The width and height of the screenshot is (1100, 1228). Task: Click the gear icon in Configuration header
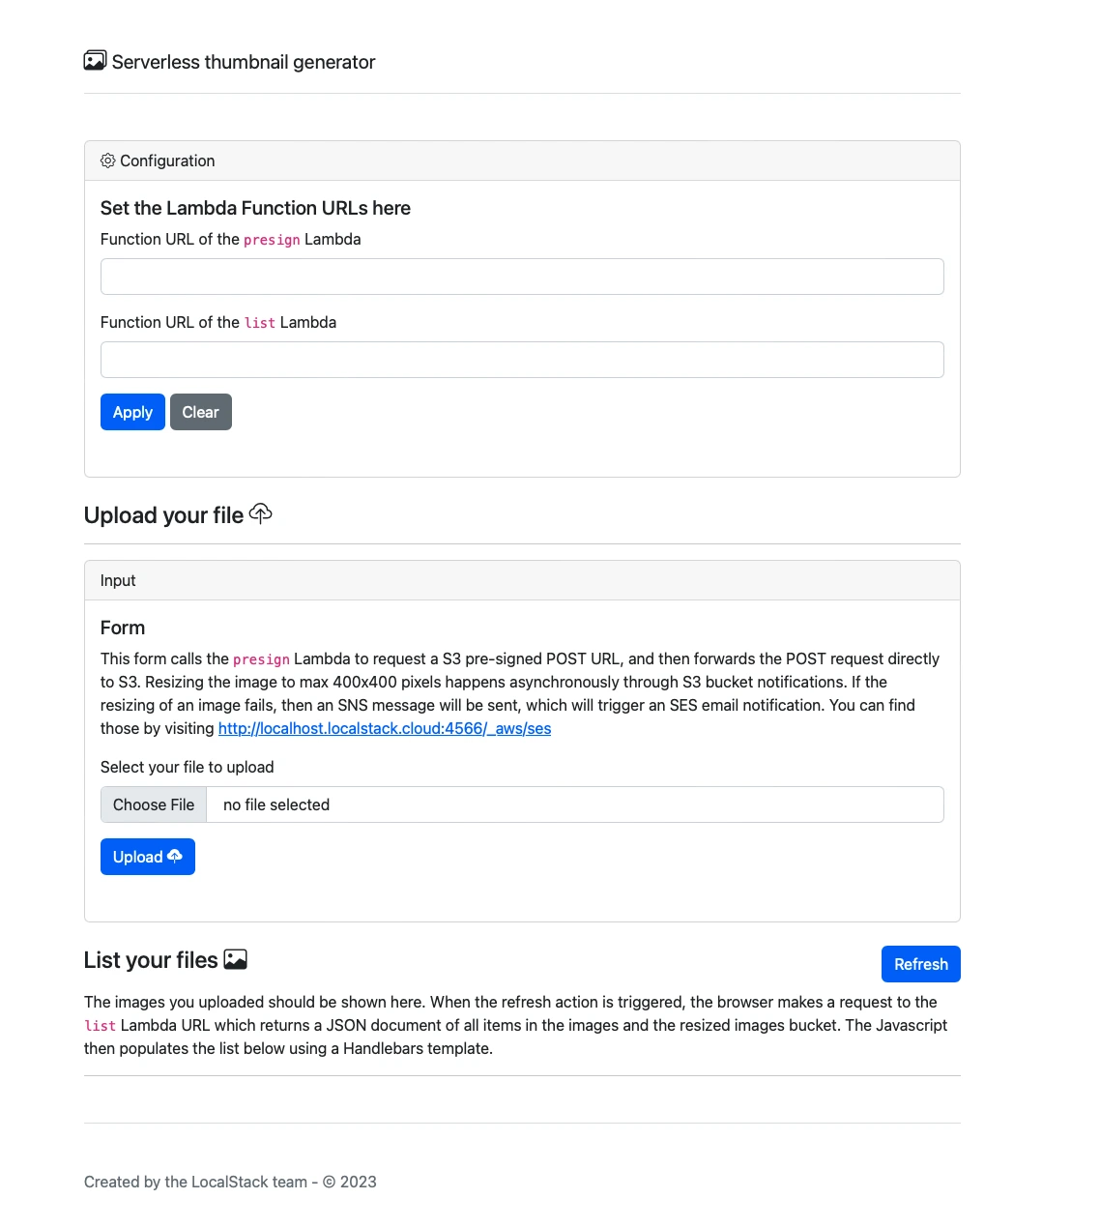(108, 161)
